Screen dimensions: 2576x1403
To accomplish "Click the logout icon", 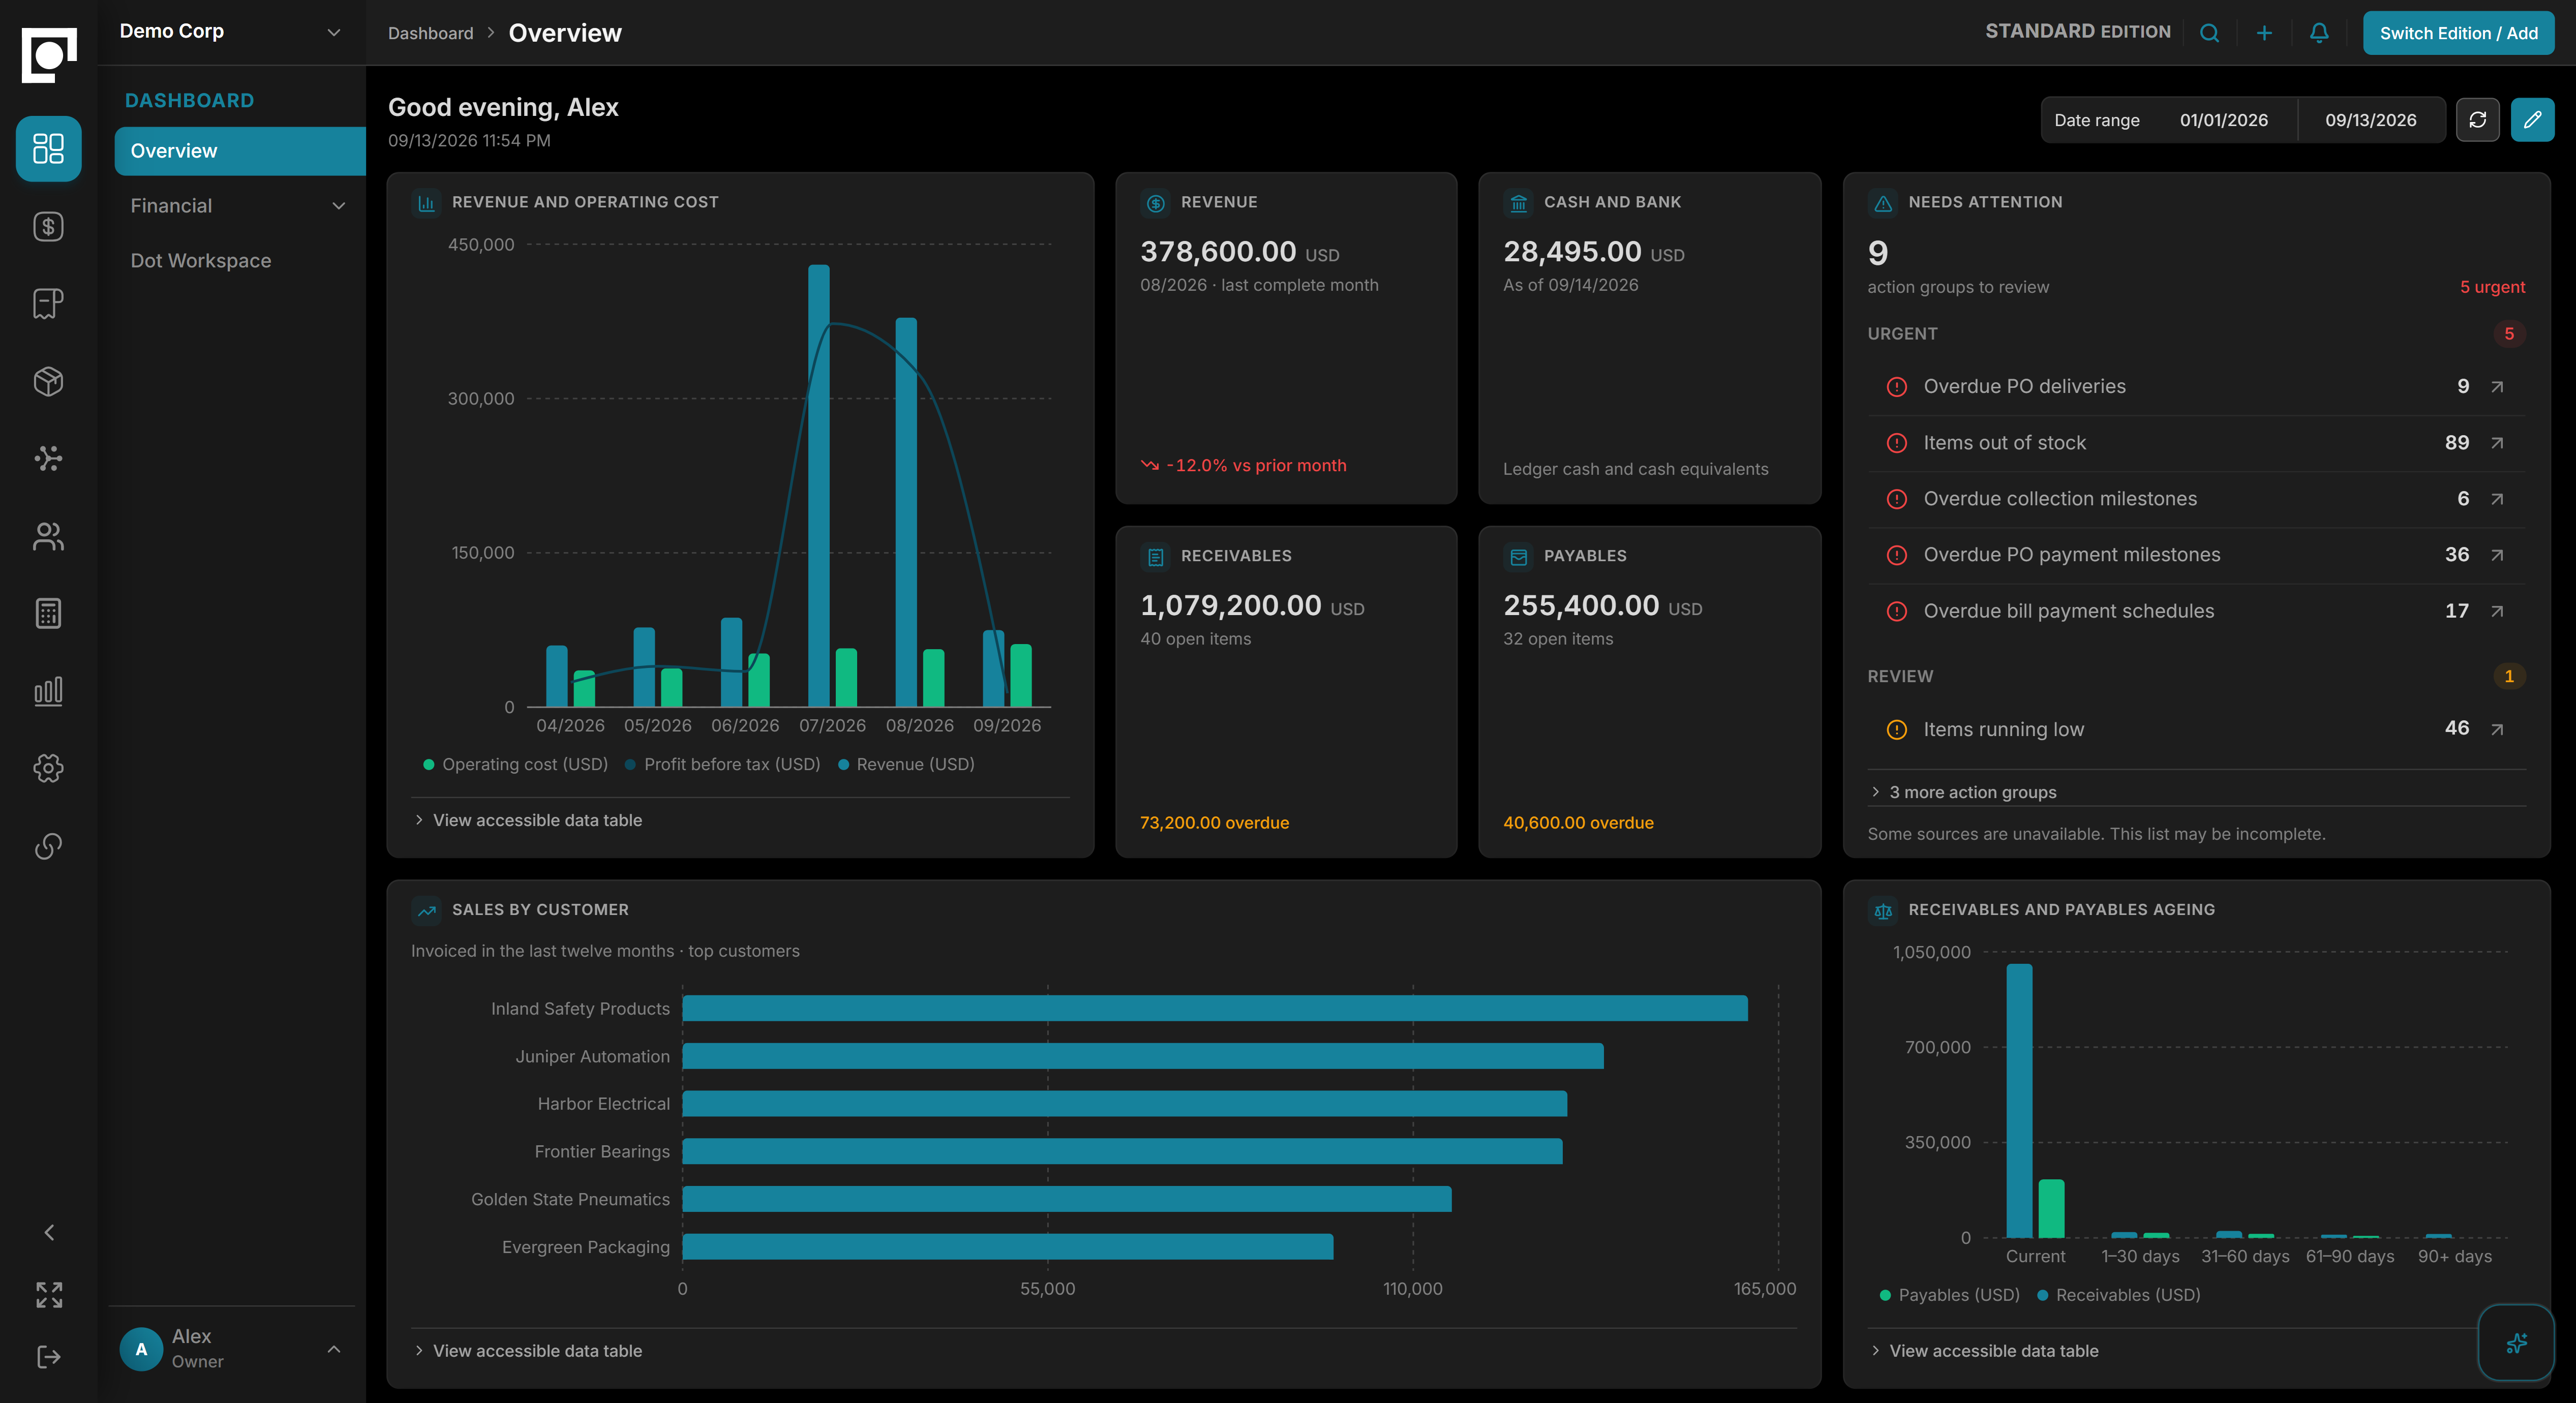I will pyautogui.click(x=49, y=1357).
